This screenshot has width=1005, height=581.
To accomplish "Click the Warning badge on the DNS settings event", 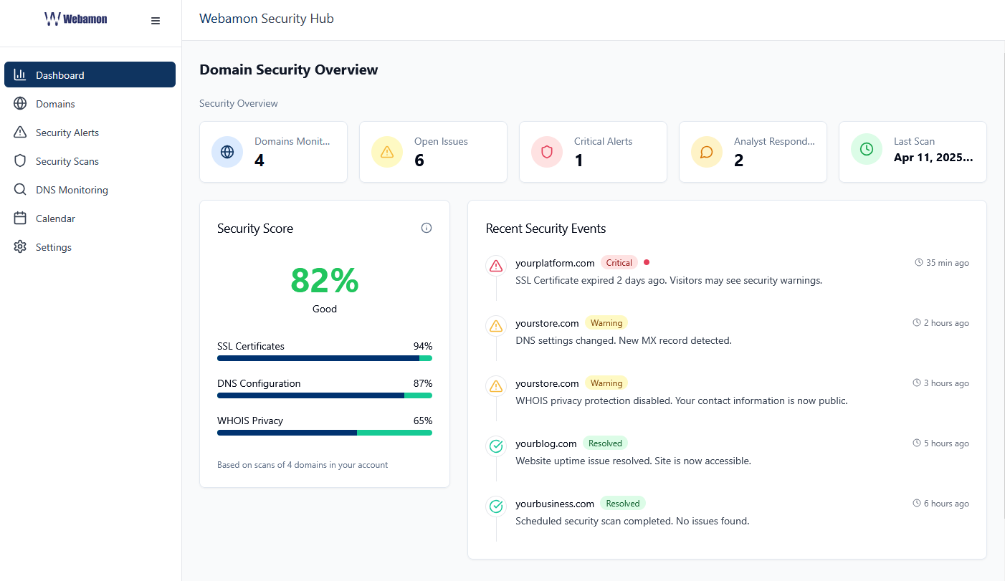I will tap(606, 323).
